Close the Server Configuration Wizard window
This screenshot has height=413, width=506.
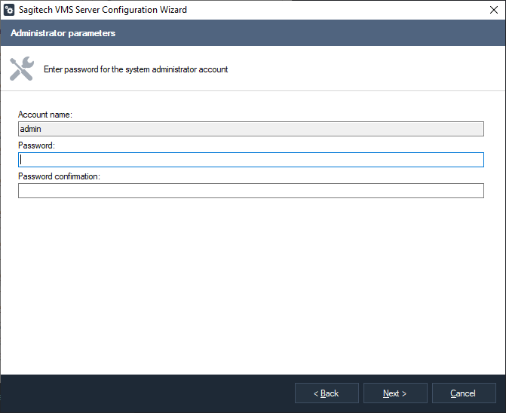[492, 10]
